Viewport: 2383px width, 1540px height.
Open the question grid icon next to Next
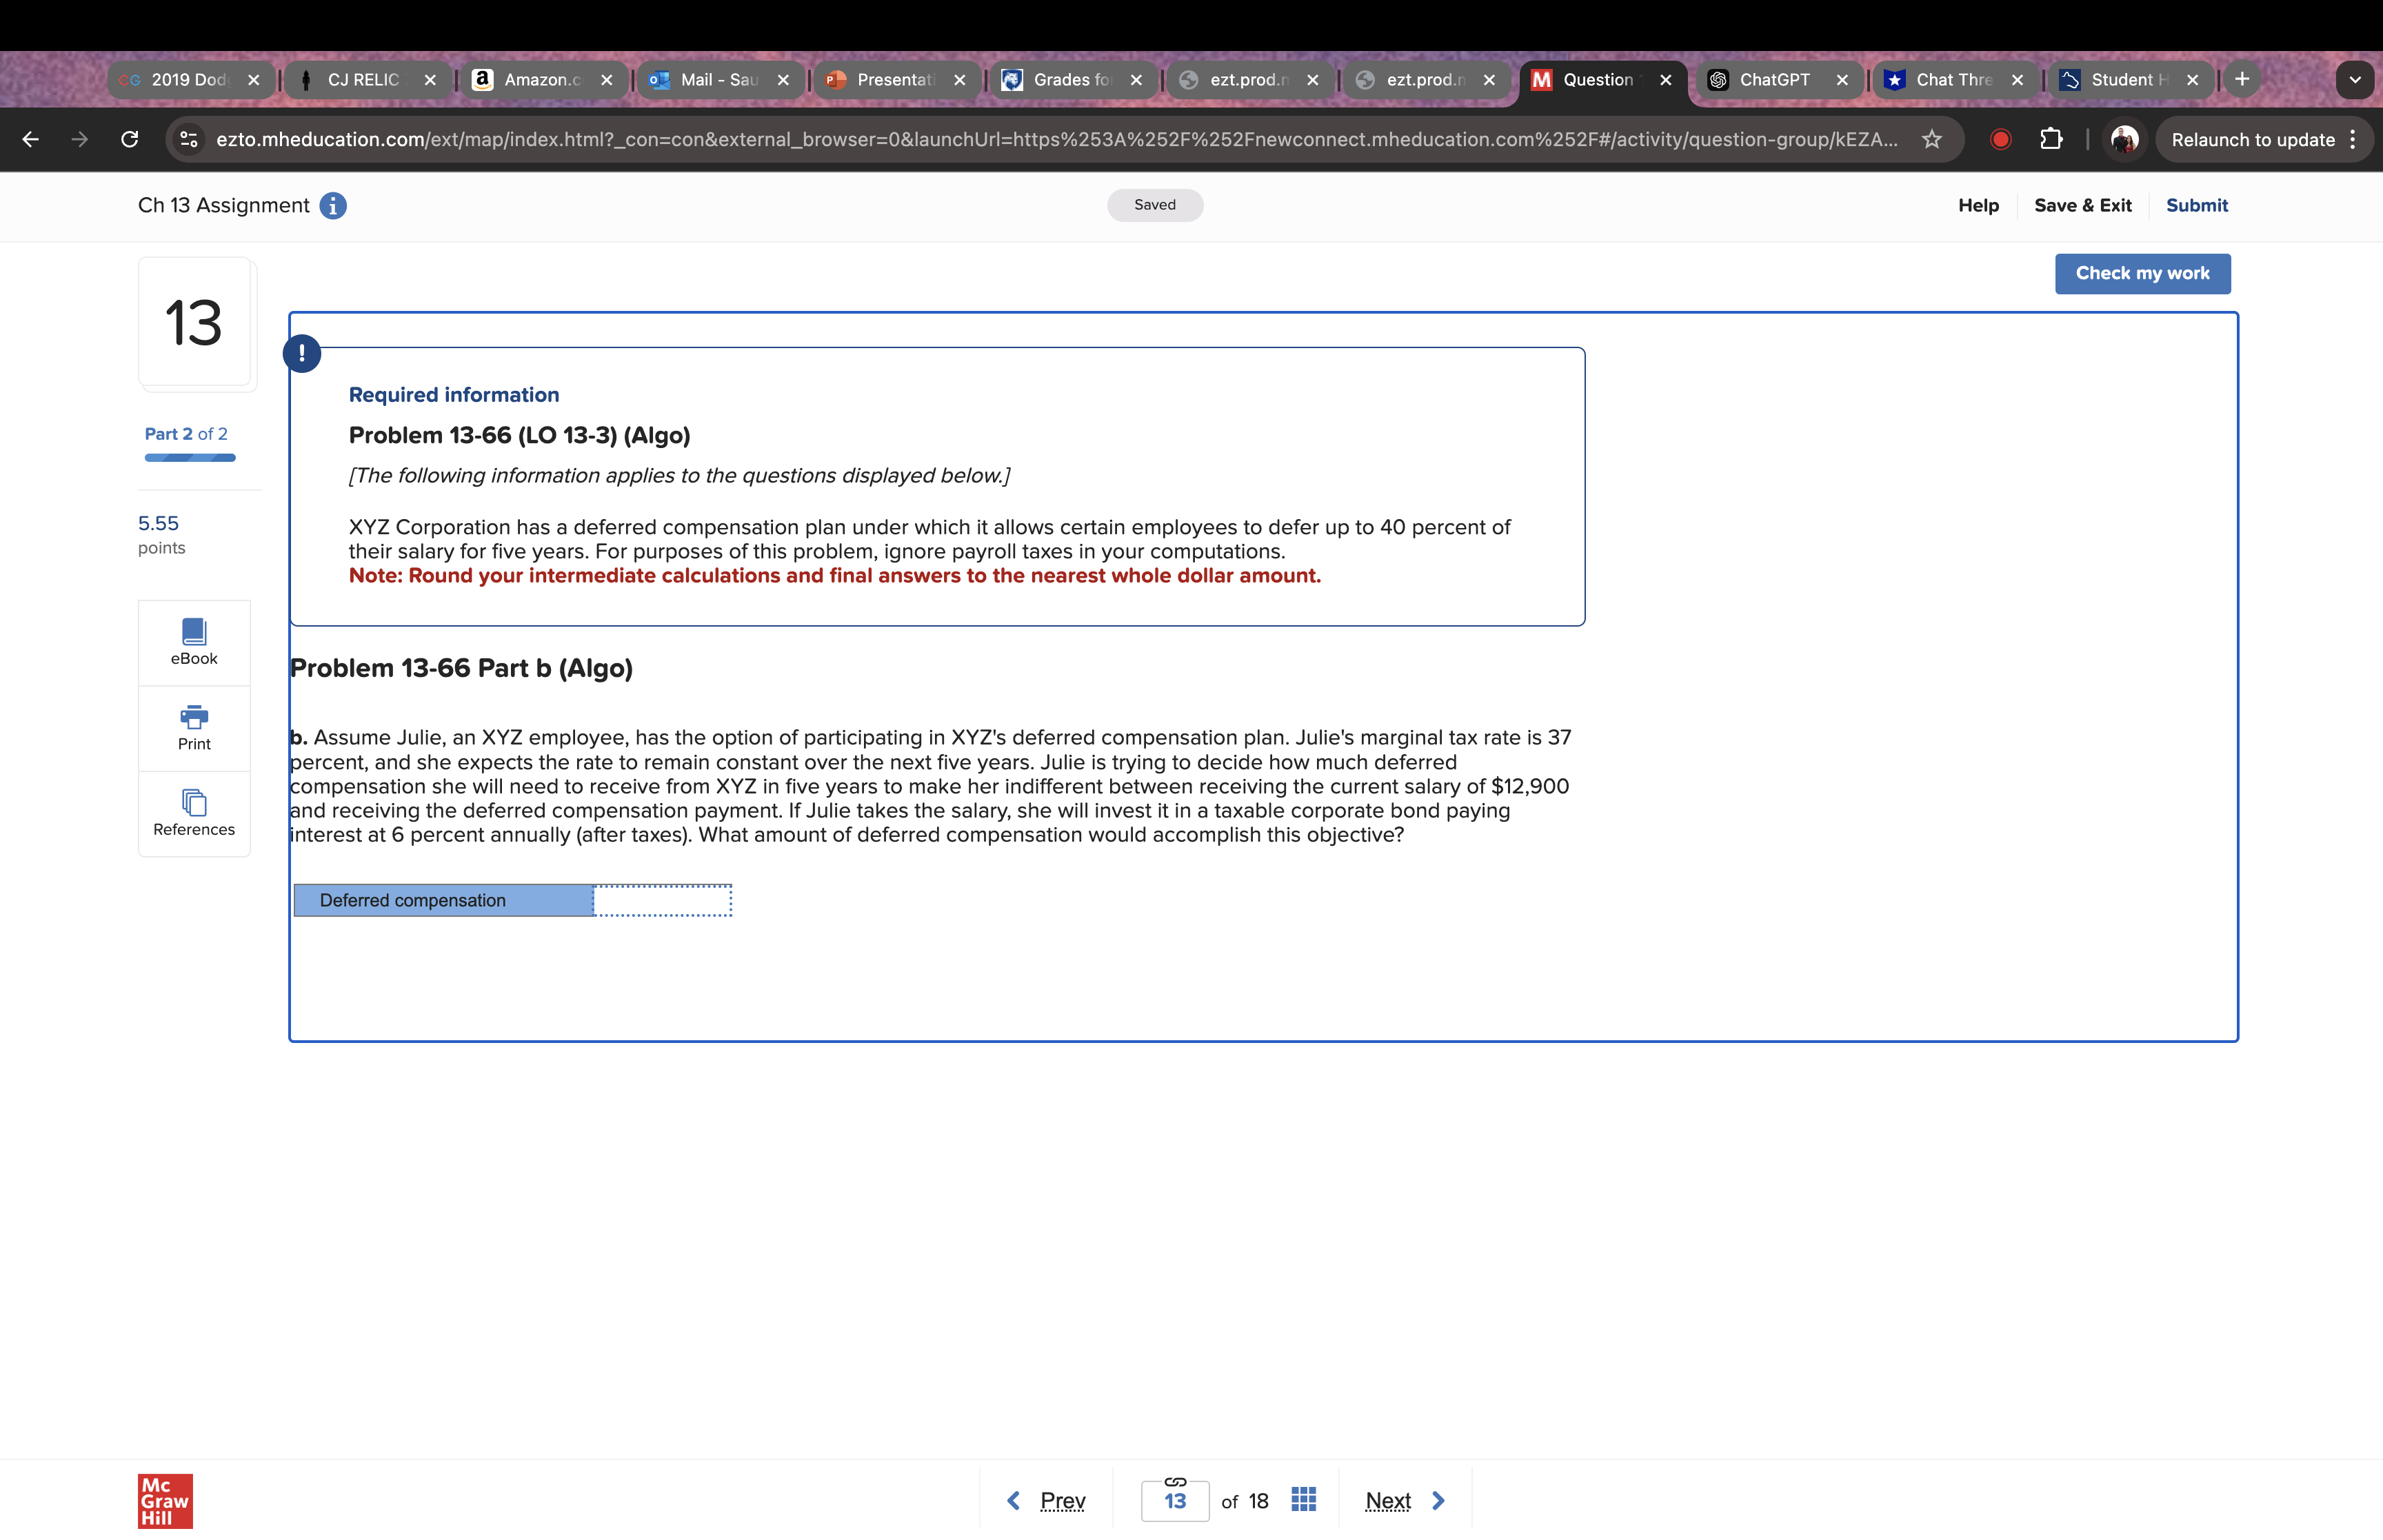coord(1303,1499)
